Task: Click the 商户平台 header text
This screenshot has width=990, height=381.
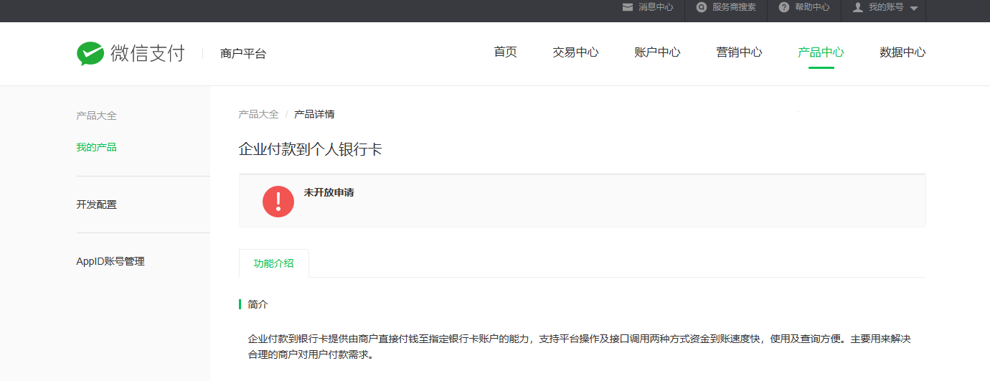Action: click(243, 54)
